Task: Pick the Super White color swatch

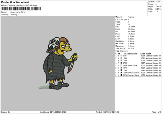Action: coord(122,65)
